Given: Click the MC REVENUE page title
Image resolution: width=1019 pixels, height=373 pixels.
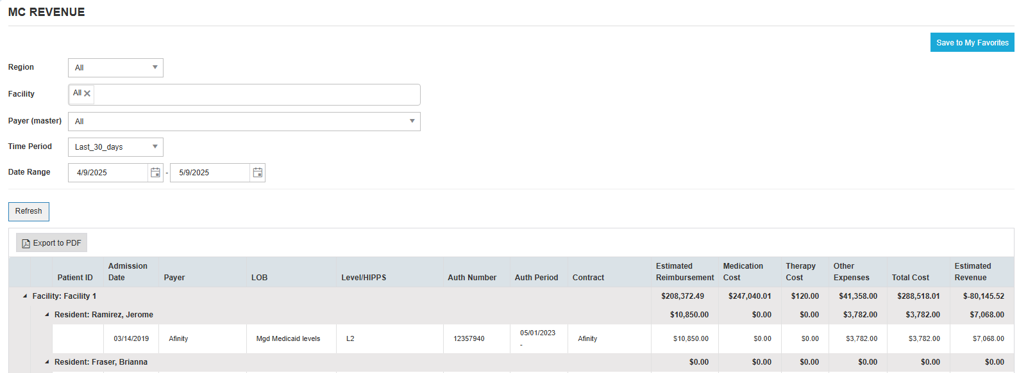Looking at the screenshot, I should (x=46, y=12).
